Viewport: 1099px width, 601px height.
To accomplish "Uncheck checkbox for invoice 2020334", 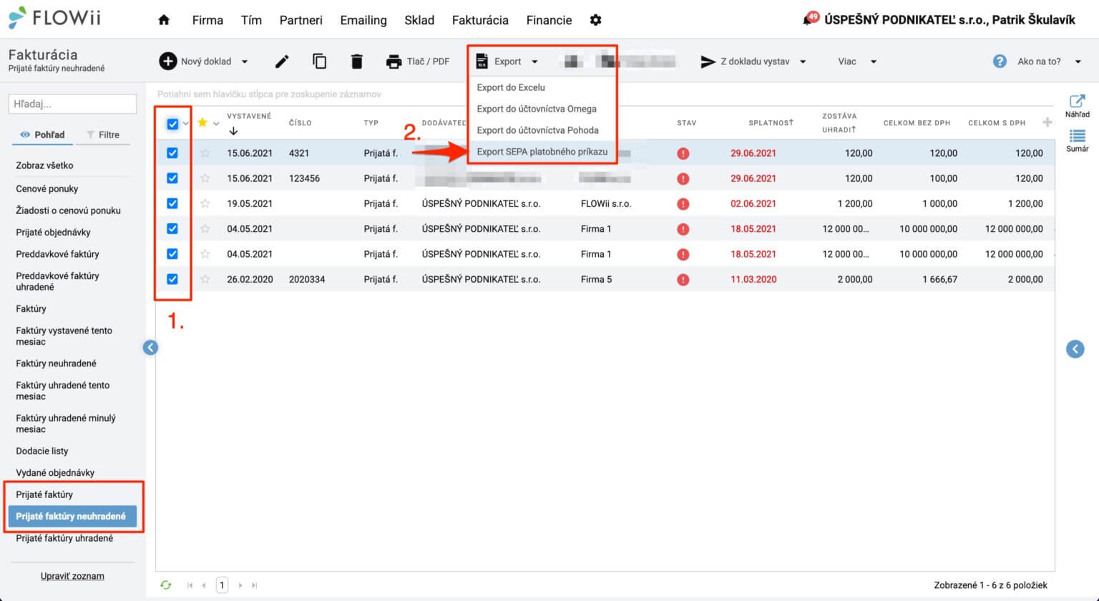I will point(172,279).
